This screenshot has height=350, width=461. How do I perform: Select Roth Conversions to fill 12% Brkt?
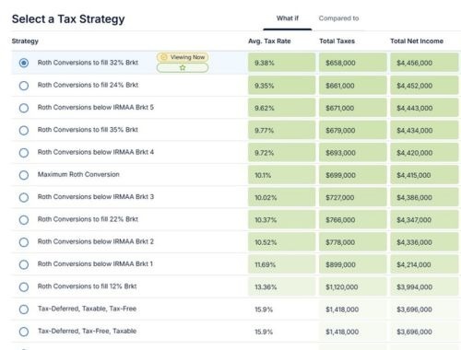[x=24, y=286]
